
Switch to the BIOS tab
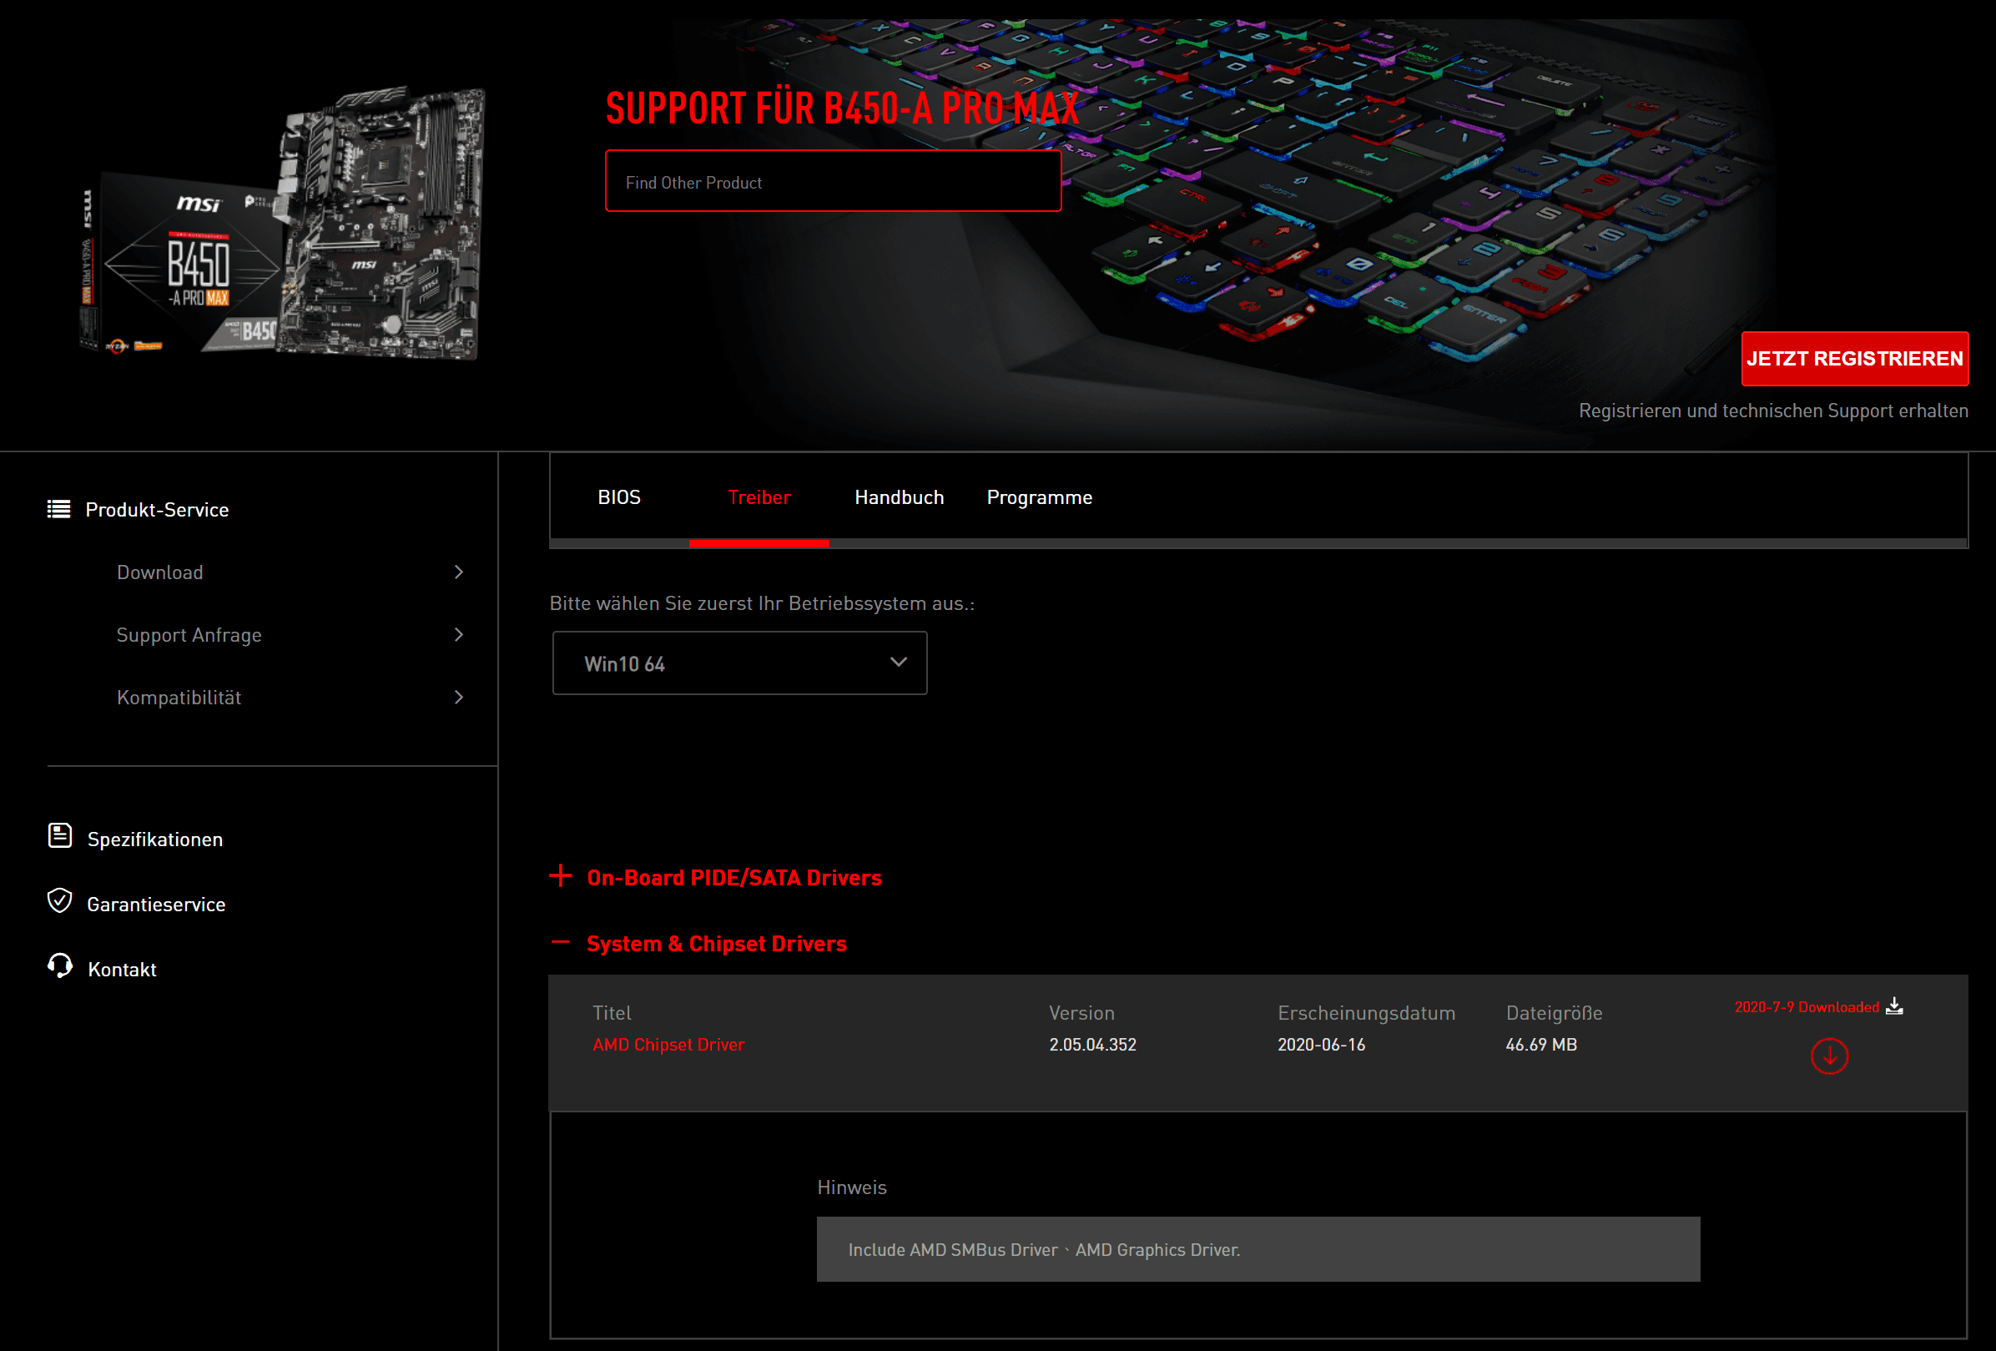(x=619, y=497)
